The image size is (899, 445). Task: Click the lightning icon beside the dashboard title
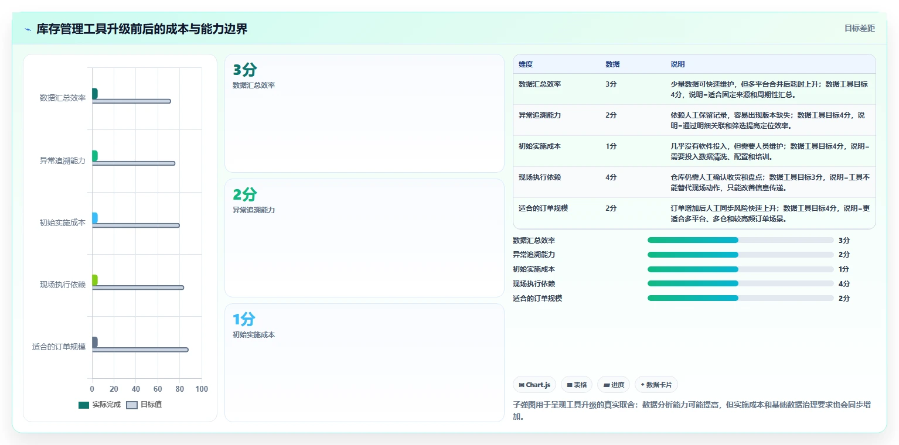pos(28,29)
